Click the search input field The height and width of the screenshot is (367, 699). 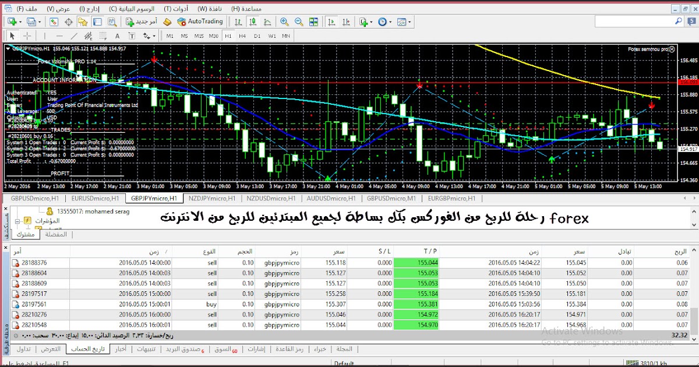(x=641, y=22)
